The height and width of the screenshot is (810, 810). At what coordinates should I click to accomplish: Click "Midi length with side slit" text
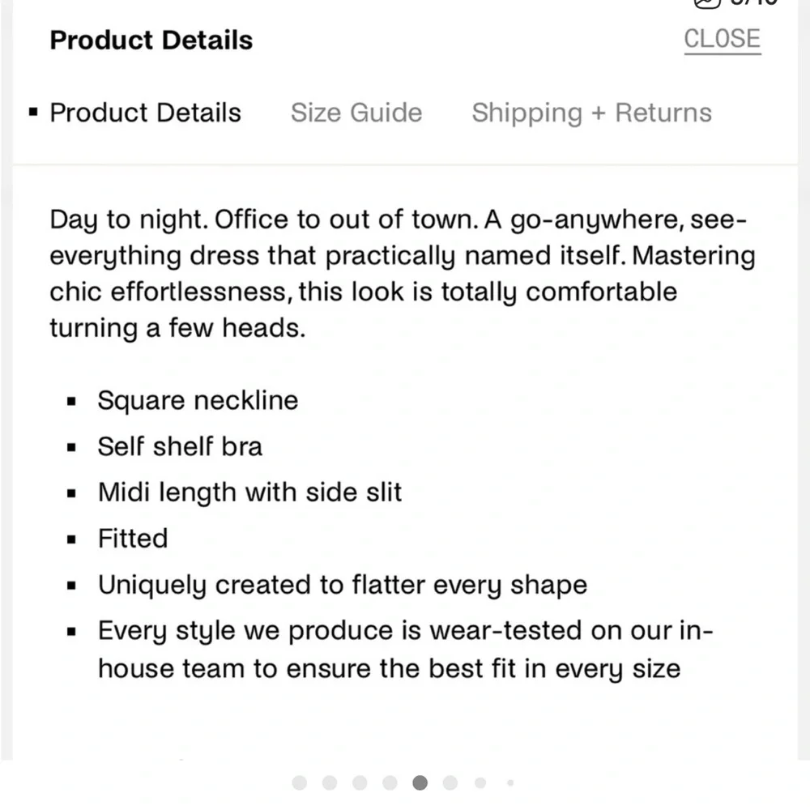[249, 492]
